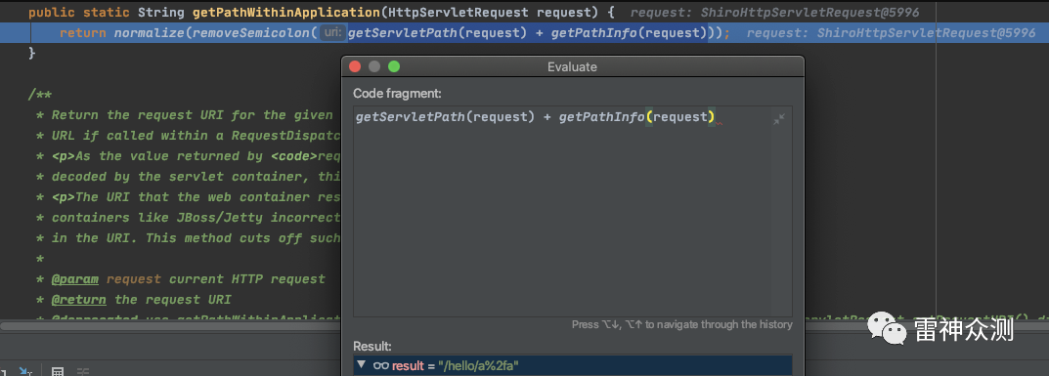The image size is (1049, 376).
Task: Click the Run to Cursor debugger icon
Action: point(26,371)
